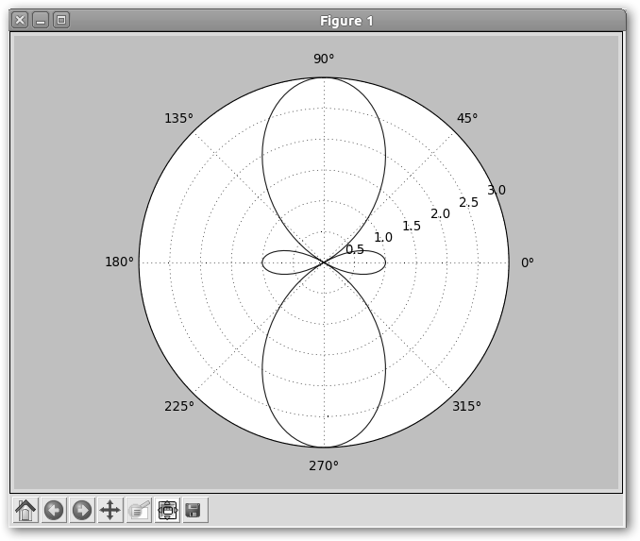Click the 180° angle label
Screen dimensions: 640x541
[x=120, y=262]
